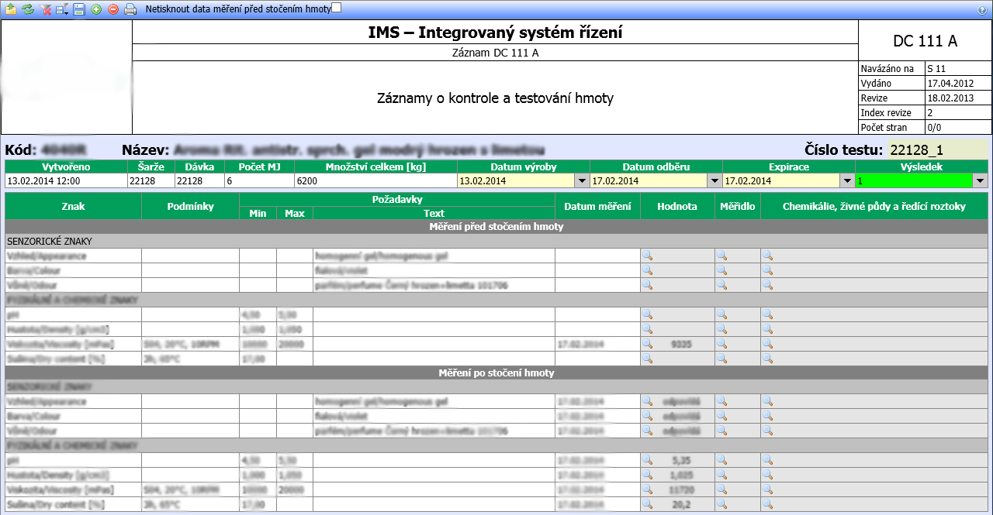Click the Chemikálie magnifier in the row with value 20,2
This screenshot has height=515, width=993.
pyautogui.click(x=767, y=504)
